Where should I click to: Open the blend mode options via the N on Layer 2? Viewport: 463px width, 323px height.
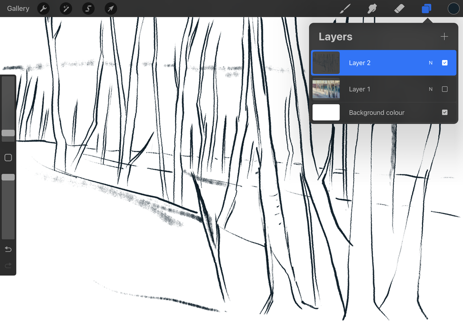tap(430, 62)
